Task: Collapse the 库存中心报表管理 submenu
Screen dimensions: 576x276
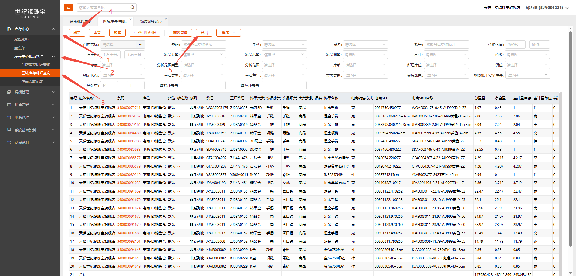Action: 53,56
